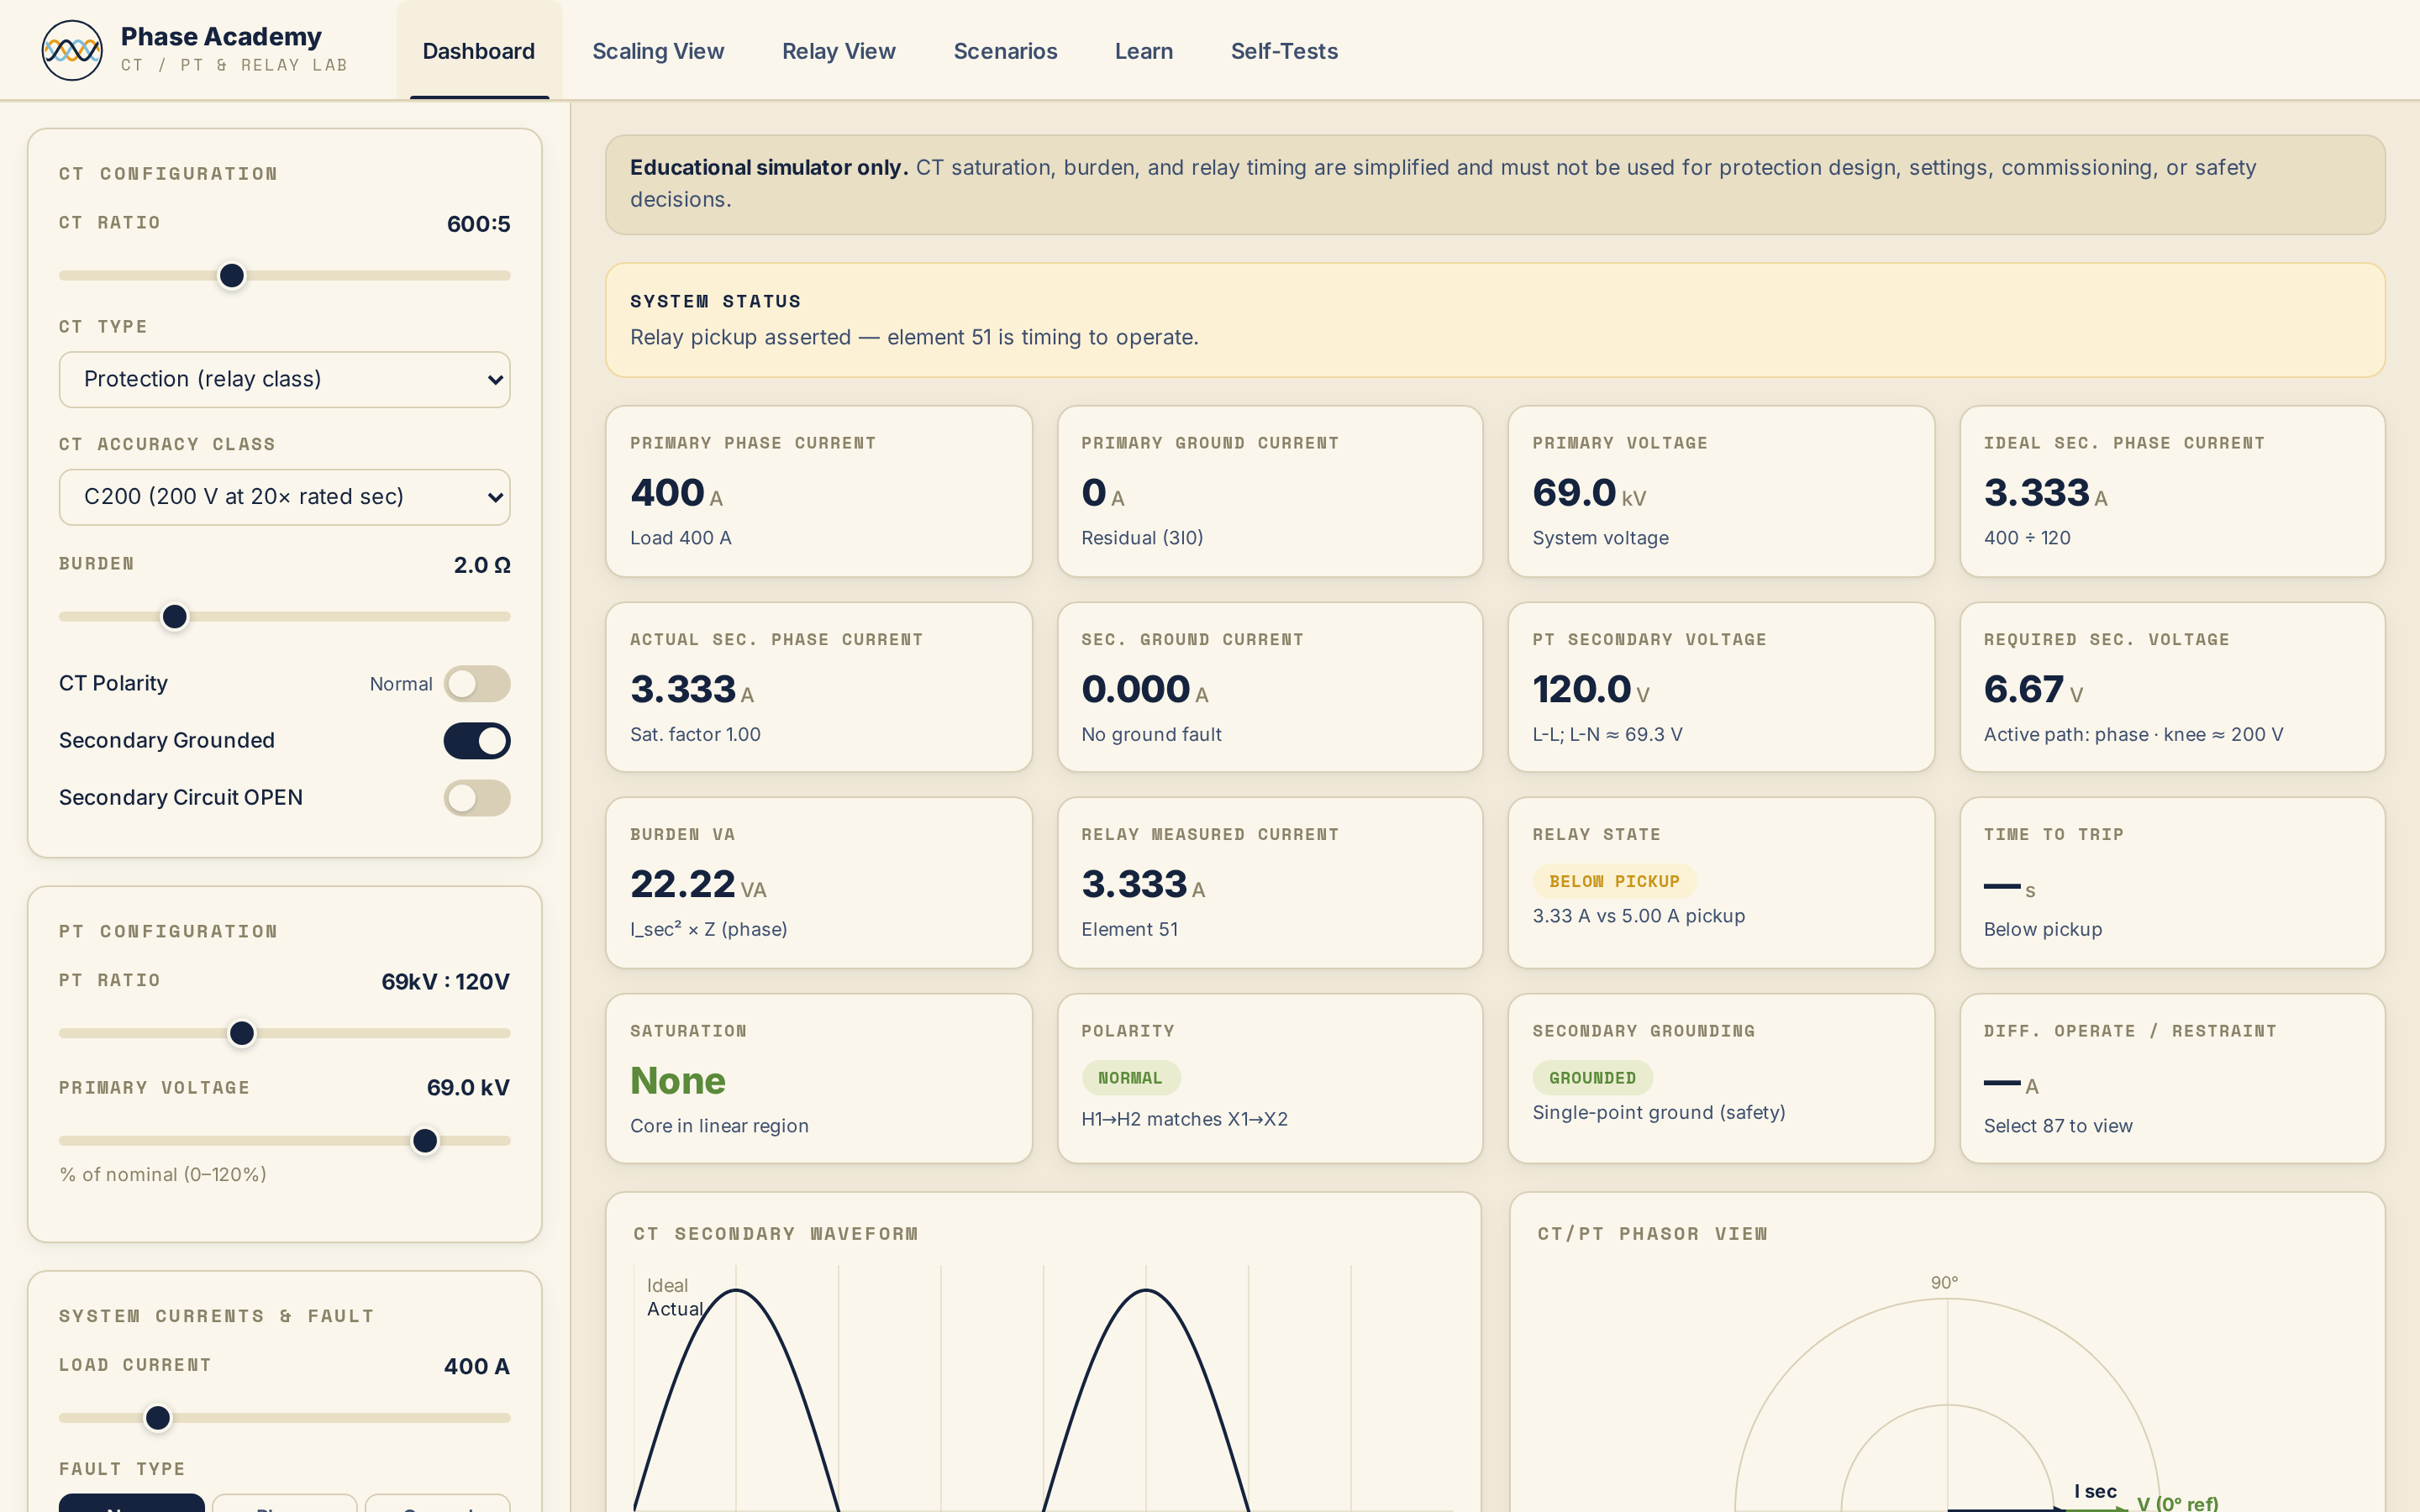Click the 400 A load current readout
The image size is (2420, 1512).
coord(477,1366)
